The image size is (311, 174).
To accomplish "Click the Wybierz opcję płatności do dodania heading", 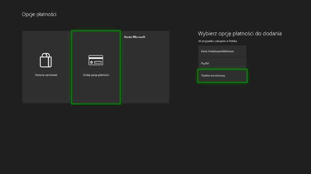I will pos(239,34).
